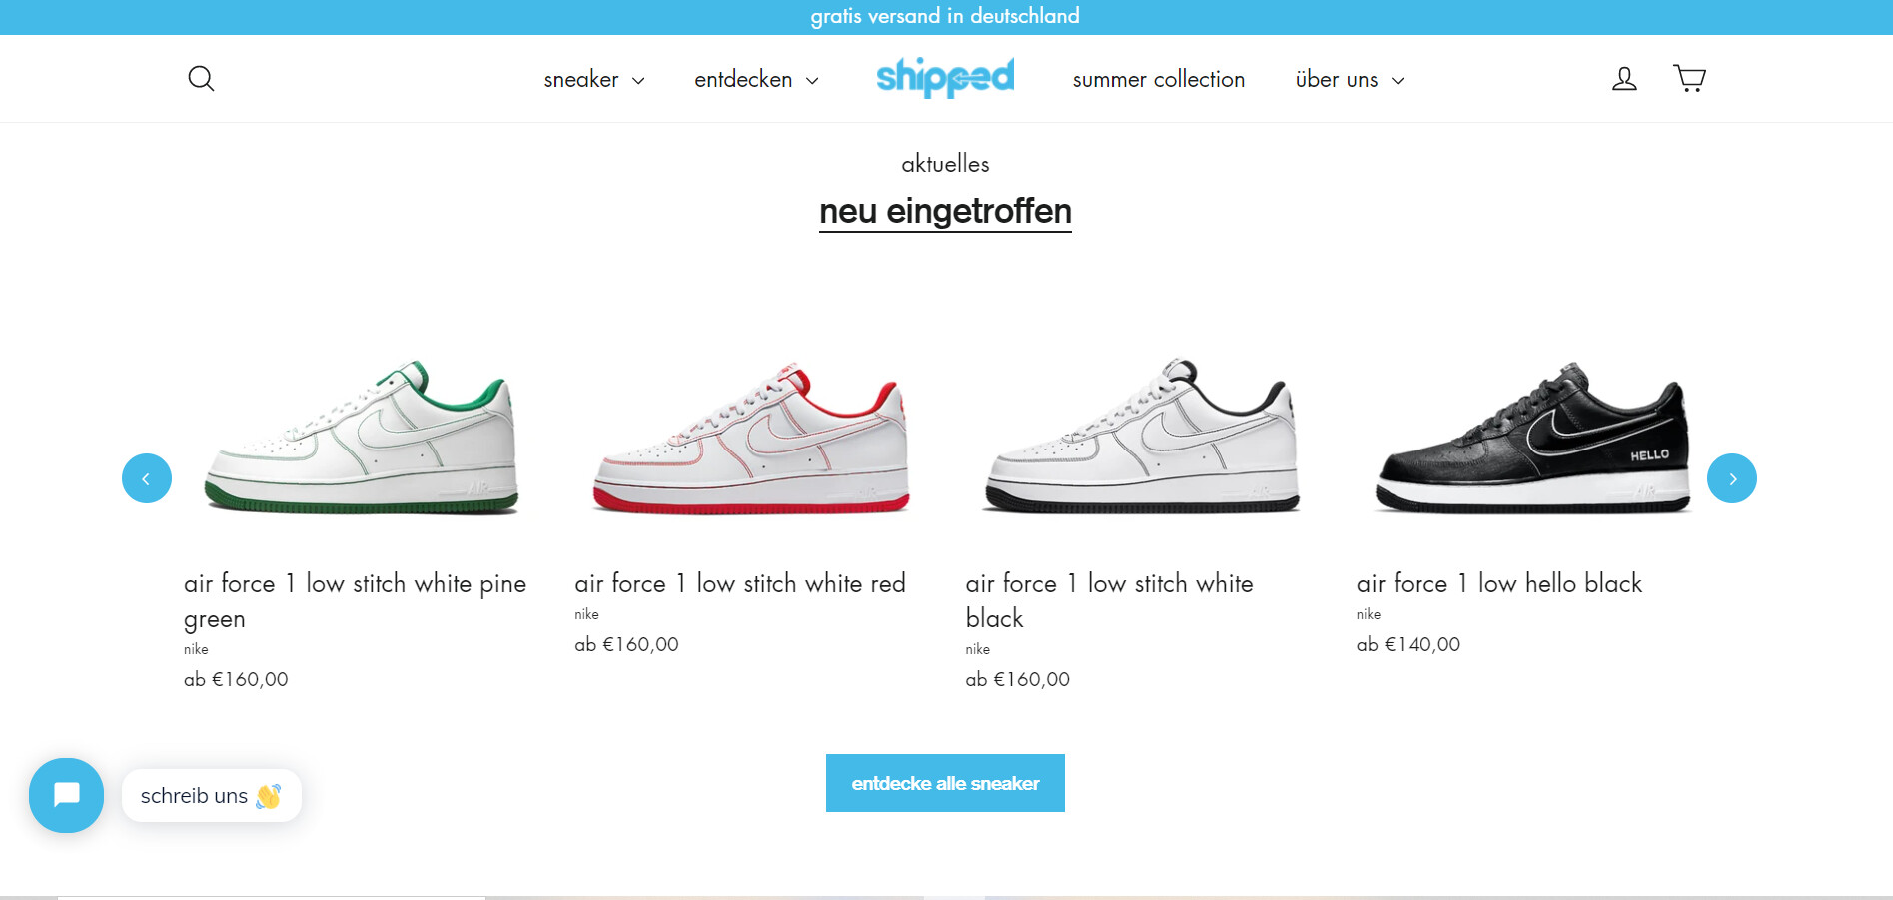
Task: Expand the über uns dropdown menu
Action: (x=1350, y=80)
